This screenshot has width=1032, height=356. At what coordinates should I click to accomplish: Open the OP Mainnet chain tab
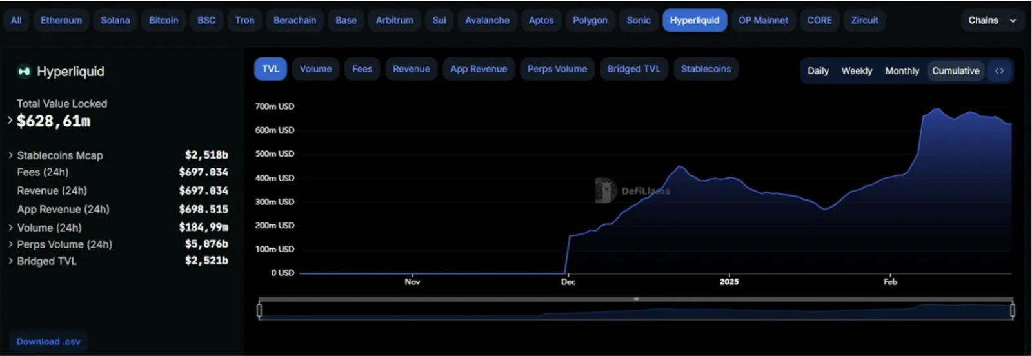tap(763, 21)
